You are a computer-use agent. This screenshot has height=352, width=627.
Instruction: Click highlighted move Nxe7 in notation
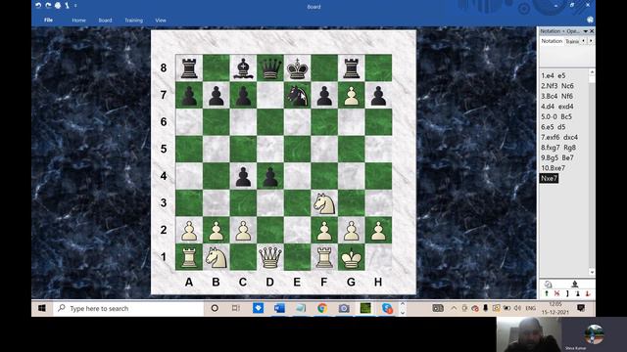click(x=549, y=178)
